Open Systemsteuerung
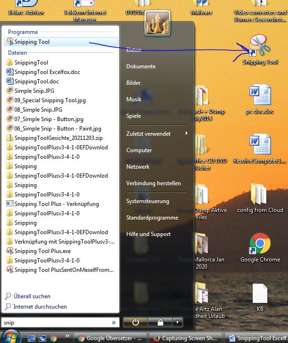This screenshot has height=343, width=288. point(148,201)
